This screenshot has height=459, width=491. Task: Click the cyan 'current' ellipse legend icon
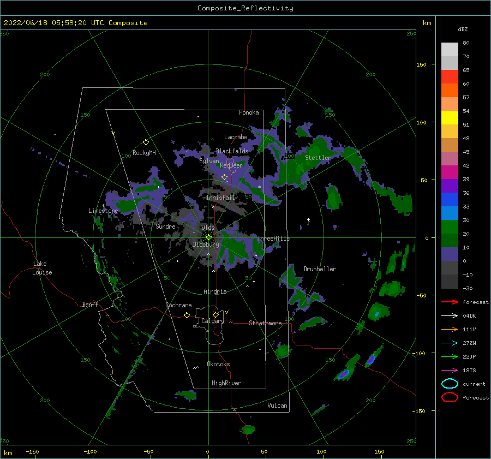[450, 384]
